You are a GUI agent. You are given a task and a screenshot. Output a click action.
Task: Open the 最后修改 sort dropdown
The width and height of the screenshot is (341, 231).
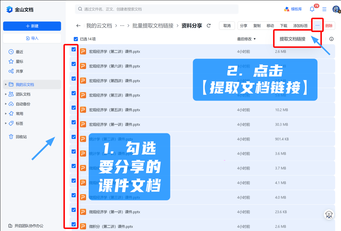click(x=246, y=39)
